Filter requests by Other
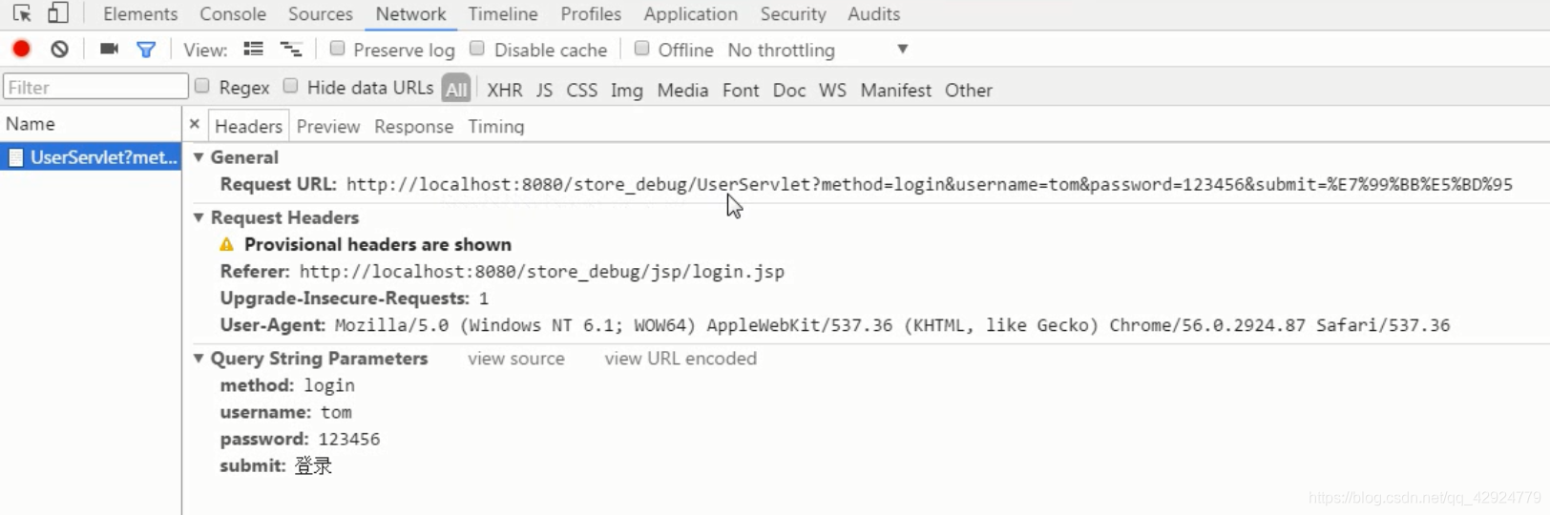 pos(968,90)
